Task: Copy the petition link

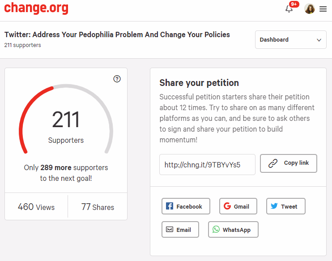Action: 289,163
